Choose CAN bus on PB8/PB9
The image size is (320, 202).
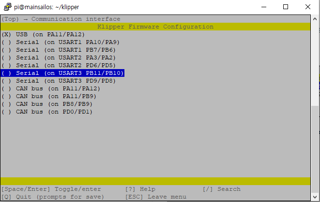pyautogui.click(x=47, y=104)
